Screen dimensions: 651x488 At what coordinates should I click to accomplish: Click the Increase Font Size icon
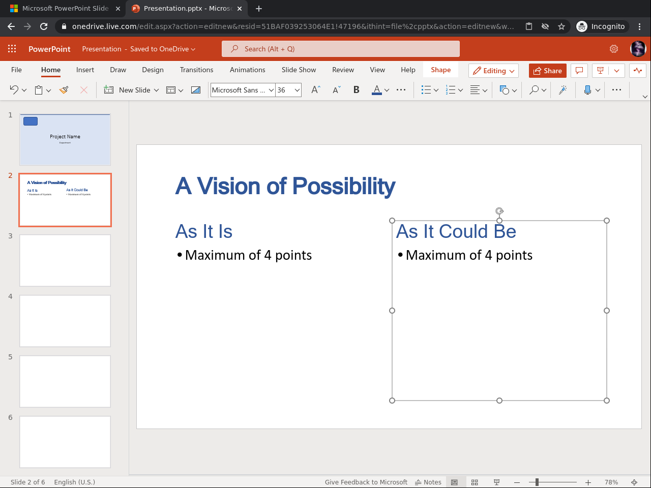pyautogui.click(x=315, y=90)
